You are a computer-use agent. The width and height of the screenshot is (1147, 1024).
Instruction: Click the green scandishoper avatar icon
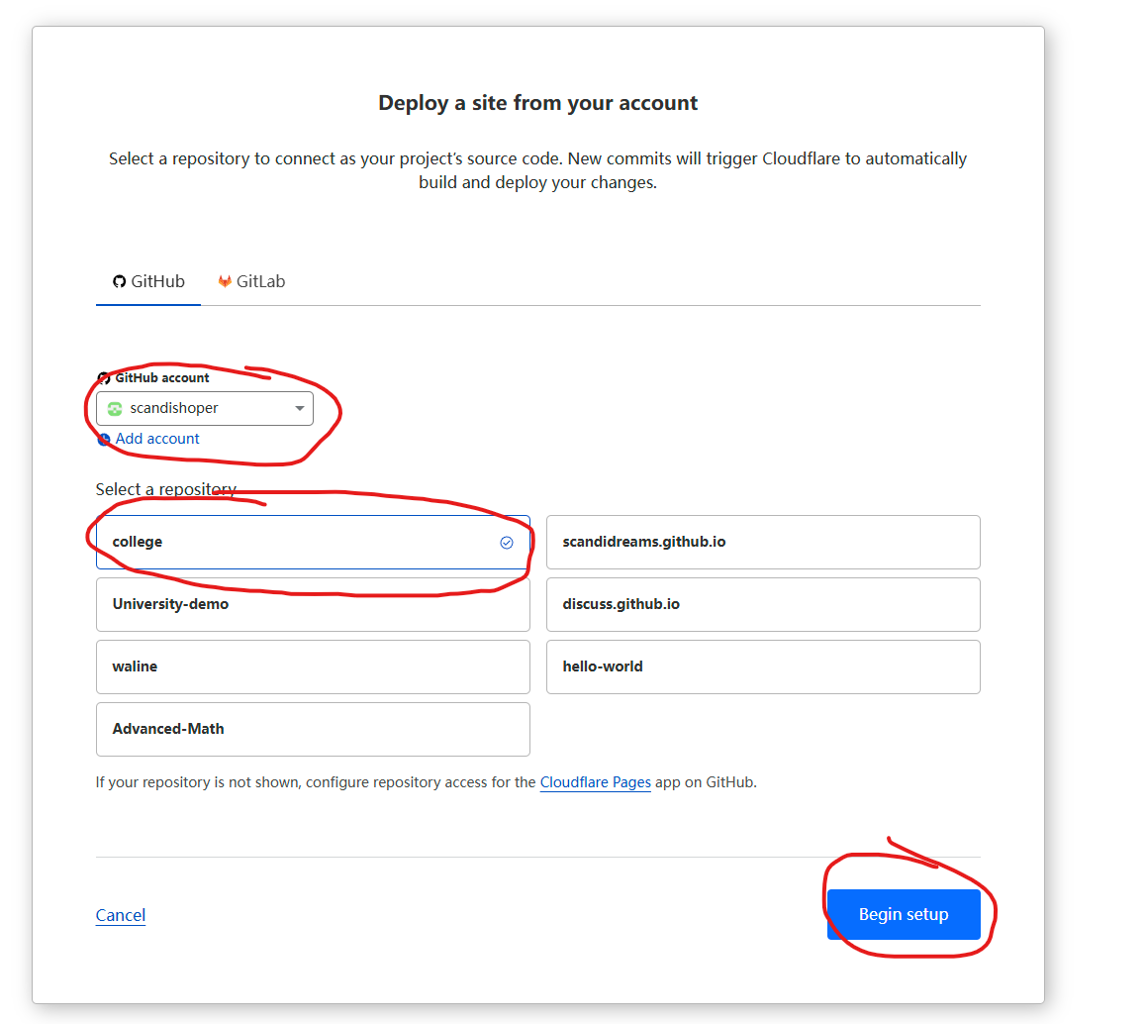point(115,408)
